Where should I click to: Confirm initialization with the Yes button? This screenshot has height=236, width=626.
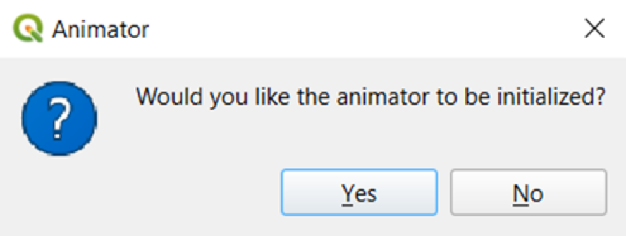click(x=359, y=192)
